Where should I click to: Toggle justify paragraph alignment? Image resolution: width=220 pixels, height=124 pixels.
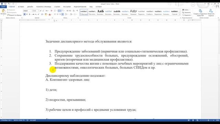tap(63, 14)
